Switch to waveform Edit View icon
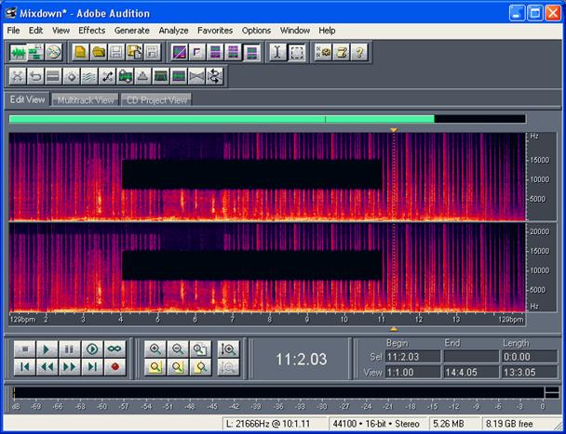Screen dimensions: 566x434 pos(18,52)
